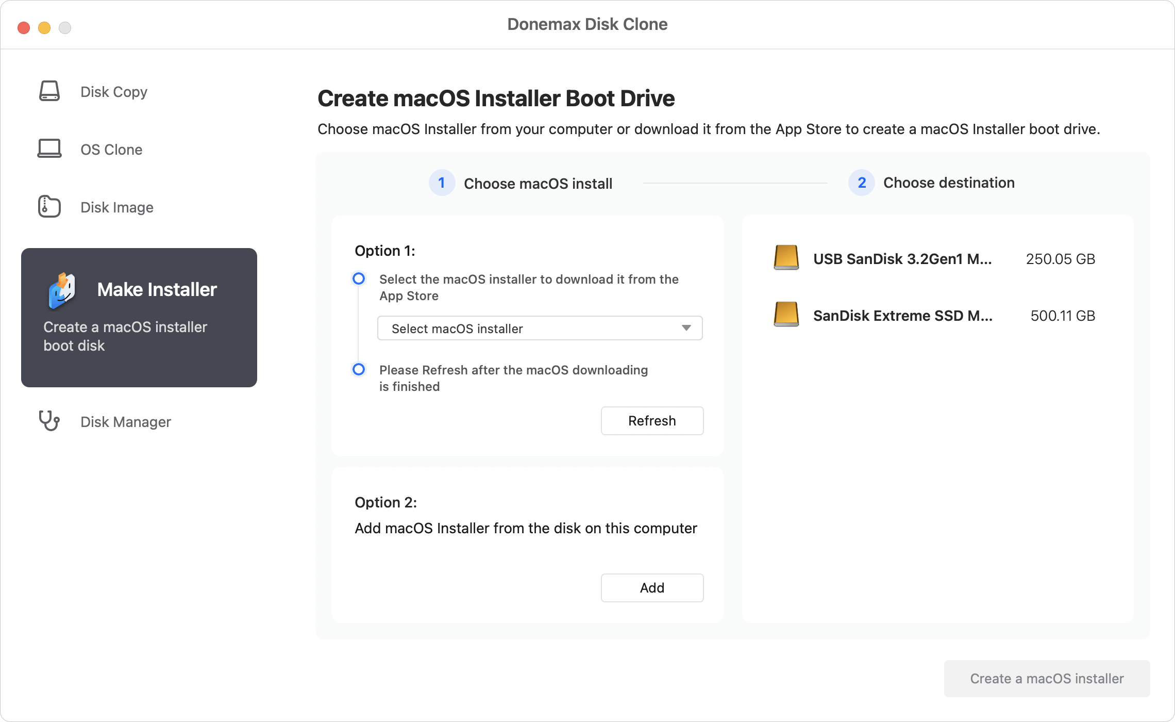Select the refresh-after-download radio option
The image size is (1175, 722).
pyautogui.click(x=358, y=370)
